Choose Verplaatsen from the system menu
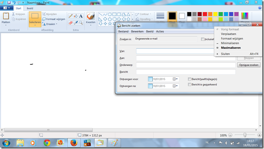 click(x=228, y=34)
